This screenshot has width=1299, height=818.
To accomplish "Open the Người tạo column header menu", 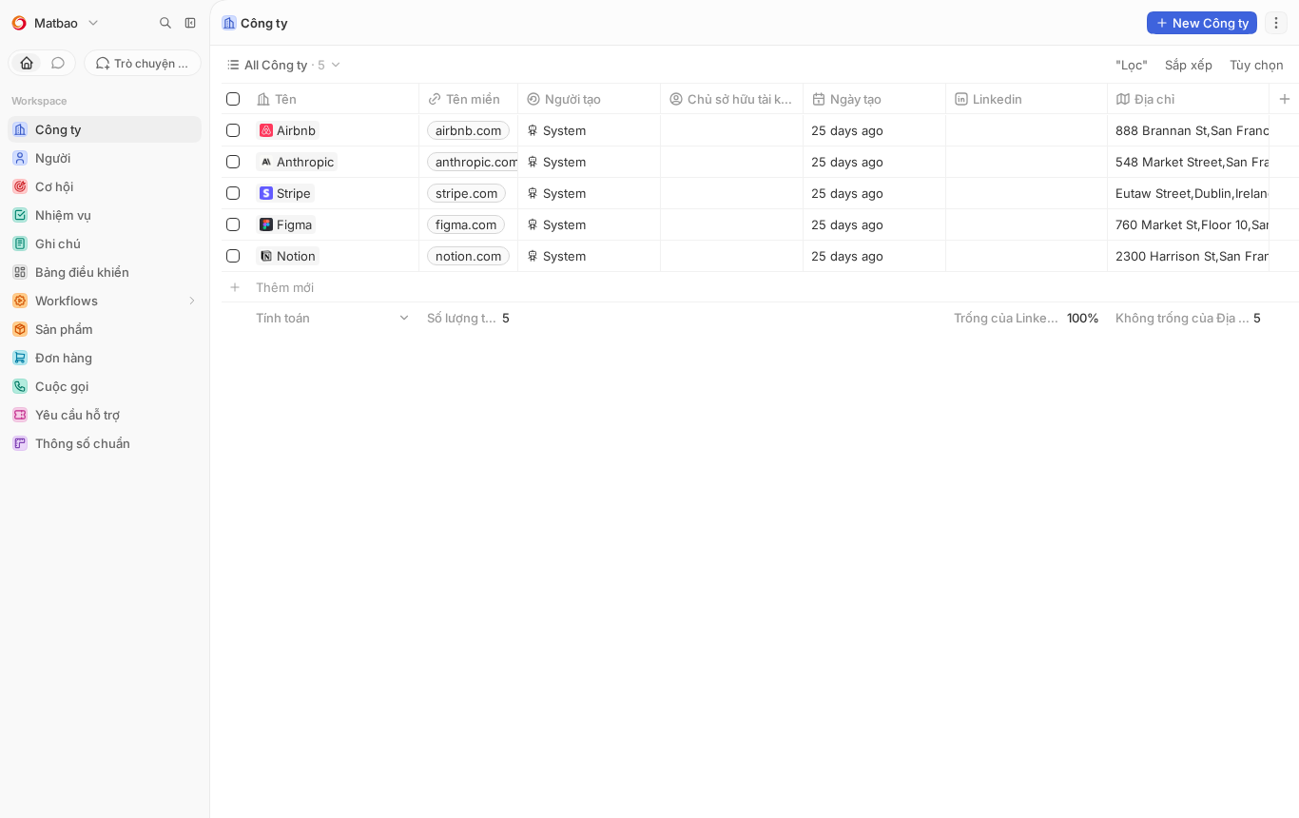I will (590, 99).
